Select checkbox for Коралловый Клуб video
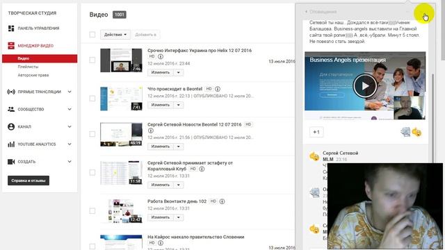 pos(92,172)
